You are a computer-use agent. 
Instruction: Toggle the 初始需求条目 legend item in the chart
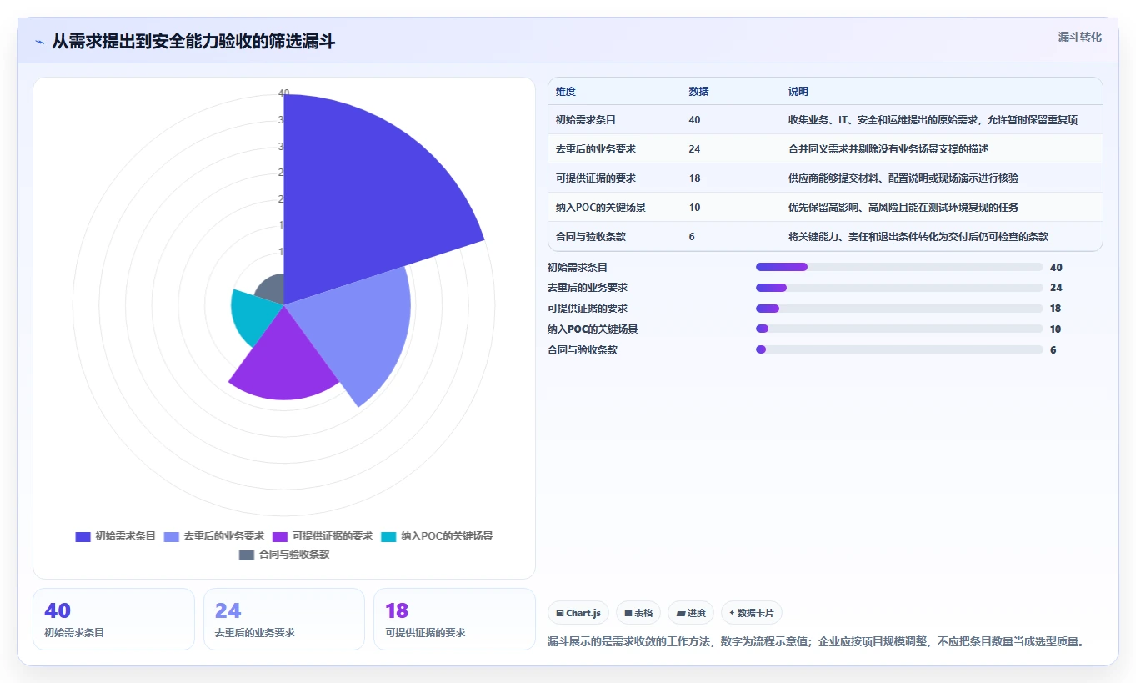116,536
